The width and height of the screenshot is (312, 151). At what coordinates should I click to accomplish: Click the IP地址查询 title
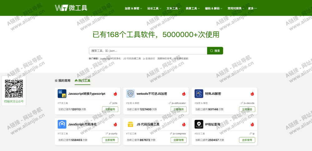[x=212, y=124]
